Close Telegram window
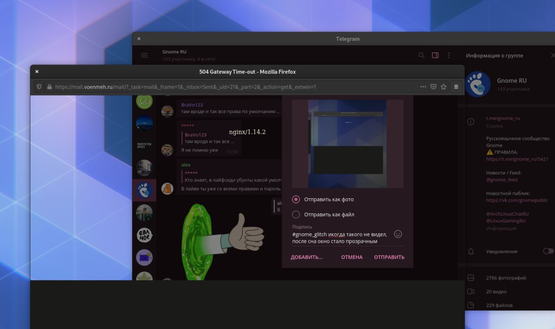The width and height of the screenshot is (555, 329). [139, 39]
